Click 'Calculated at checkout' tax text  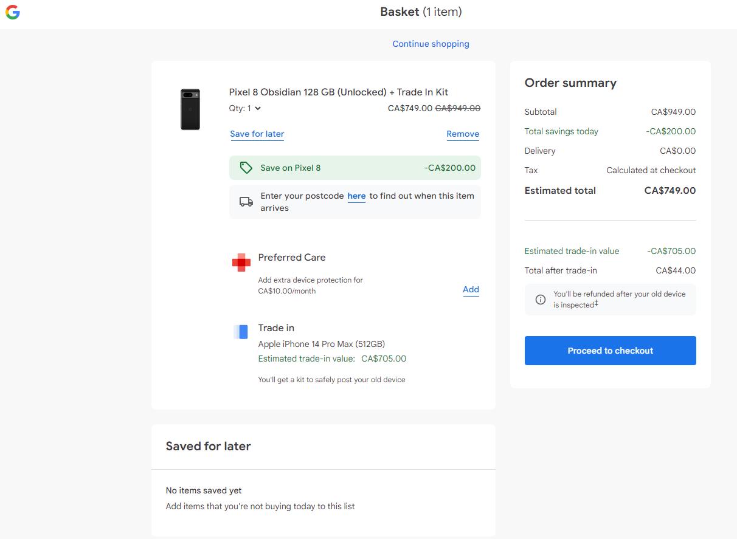[x=651, y=170]
